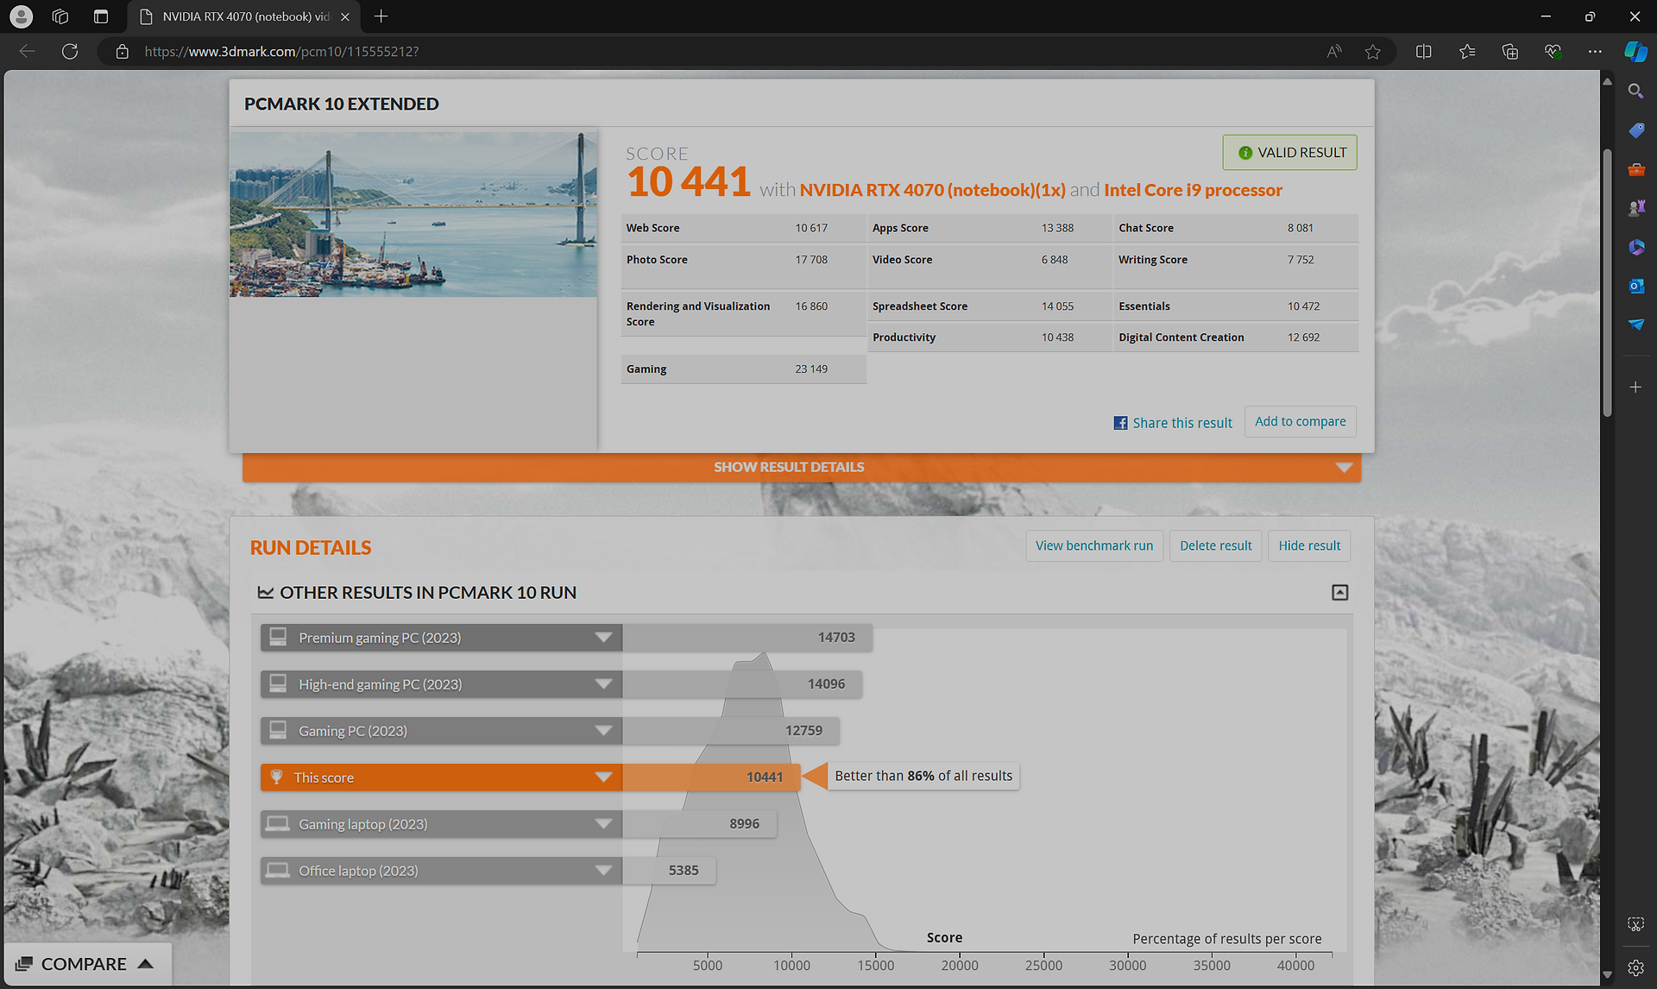Click the Video Score label
Screen dimensions: 1657x989
click(x=902, y=260)
